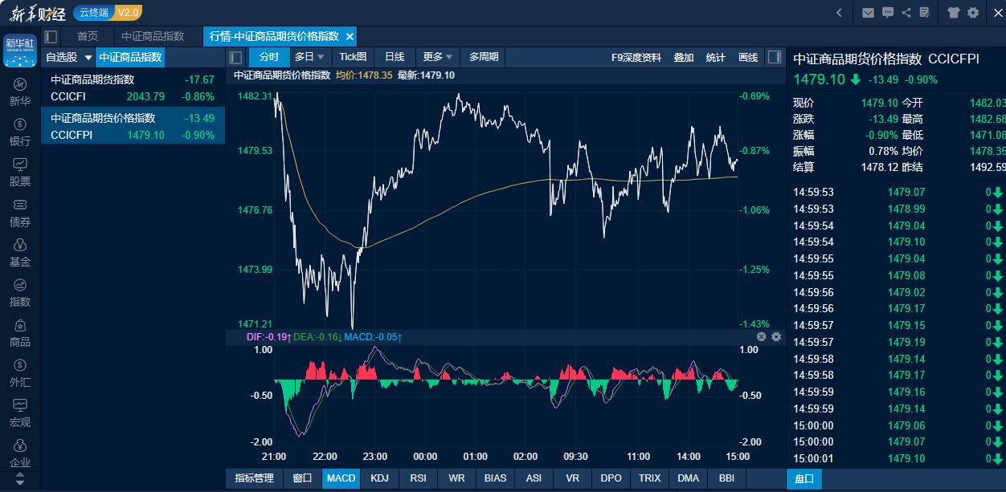
Task: Toggle sidebar panel icon beside 首页 tab
Action: 51,36
